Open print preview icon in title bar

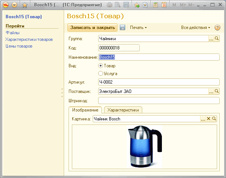click(117, 5)
